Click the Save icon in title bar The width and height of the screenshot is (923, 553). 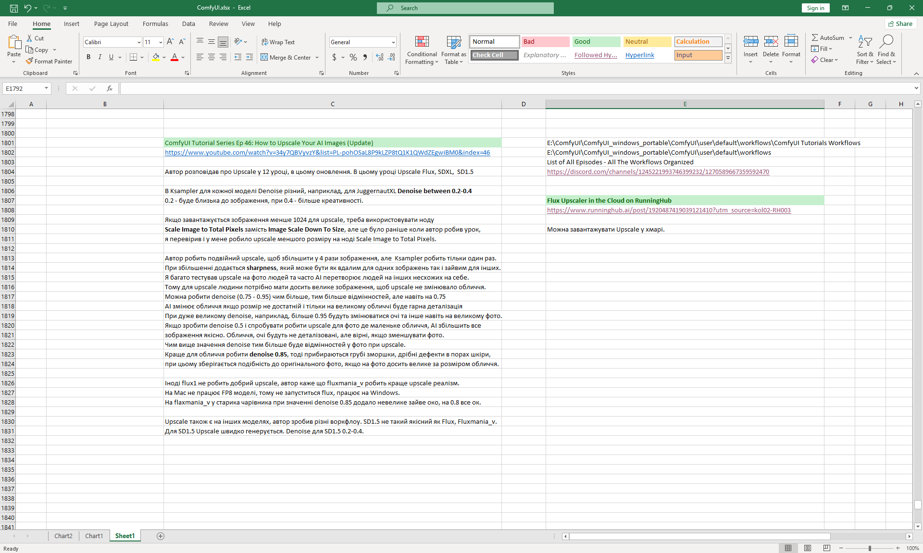point(14,8)
